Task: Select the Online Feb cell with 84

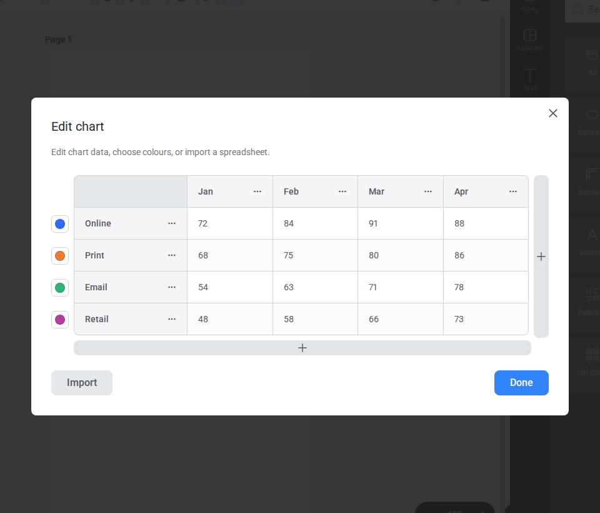Action: [x=315, y=223]
